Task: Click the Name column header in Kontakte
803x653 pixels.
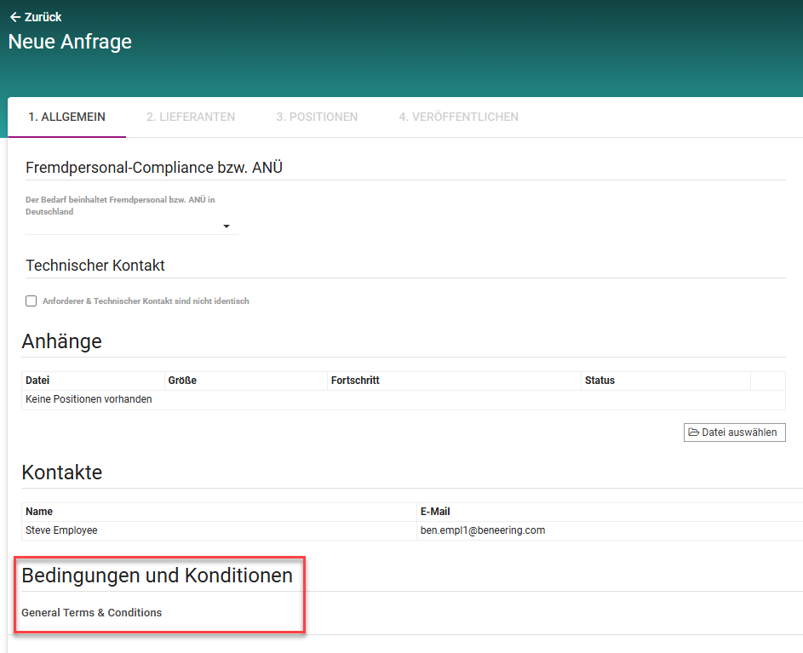Action: [x=39, y=512]
